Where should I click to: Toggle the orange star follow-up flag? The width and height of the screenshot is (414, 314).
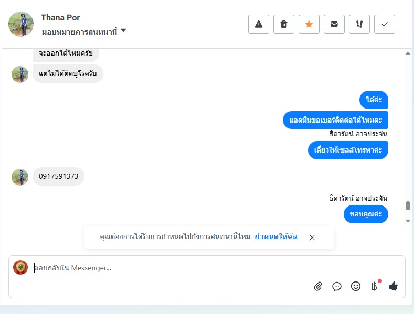pyautogui.click(x=309, y=24)
